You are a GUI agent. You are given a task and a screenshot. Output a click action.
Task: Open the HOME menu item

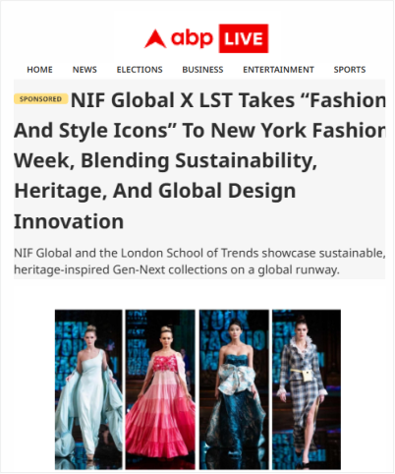39,70
